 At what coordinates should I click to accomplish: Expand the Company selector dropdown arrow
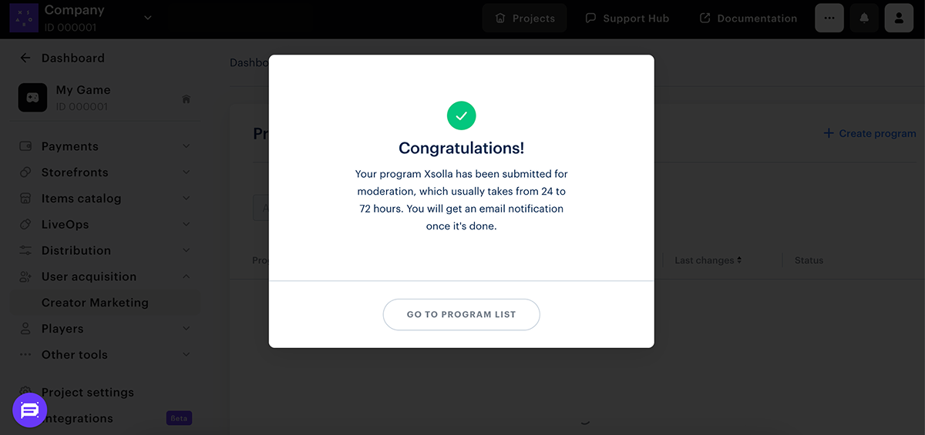(148, 18)
